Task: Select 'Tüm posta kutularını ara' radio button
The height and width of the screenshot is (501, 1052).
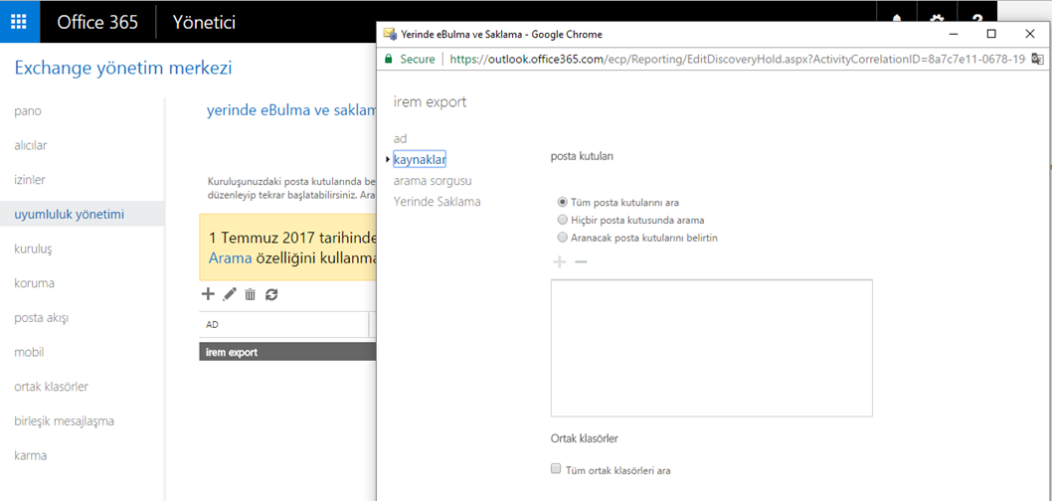Action: [x=563, y=202]
